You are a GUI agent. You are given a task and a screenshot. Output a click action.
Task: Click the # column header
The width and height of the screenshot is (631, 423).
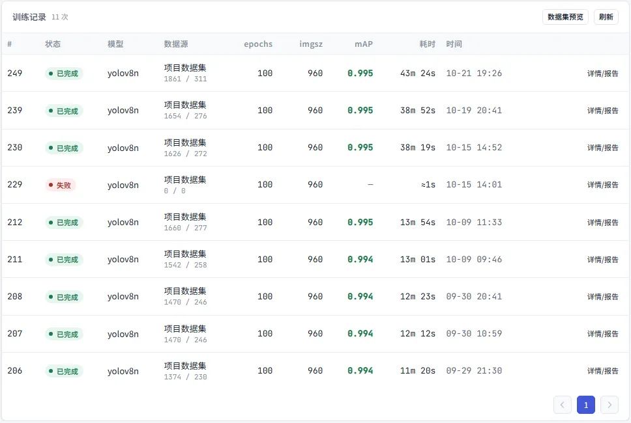click(10, 44)
